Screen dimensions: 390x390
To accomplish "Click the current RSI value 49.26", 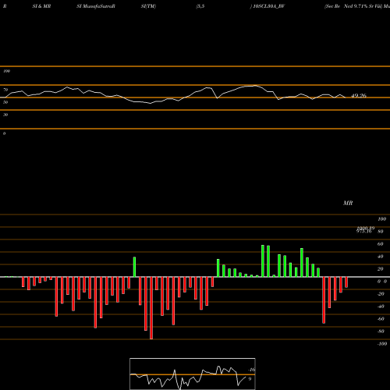I will click(359, 96).
